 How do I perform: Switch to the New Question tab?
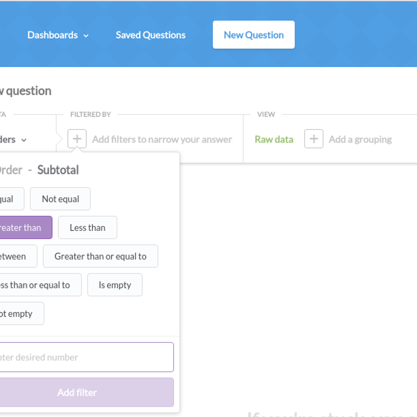[253, 34]
